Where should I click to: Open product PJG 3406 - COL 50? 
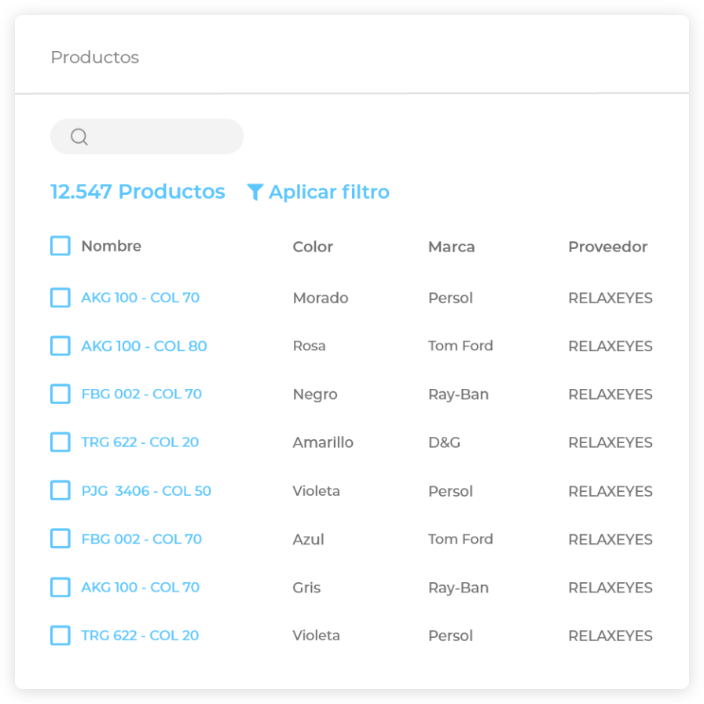(x=146, y=491)
